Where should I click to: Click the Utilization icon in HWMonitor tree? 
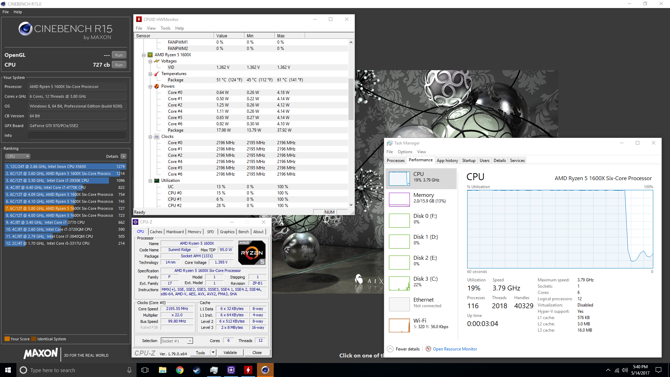(157, 180)
